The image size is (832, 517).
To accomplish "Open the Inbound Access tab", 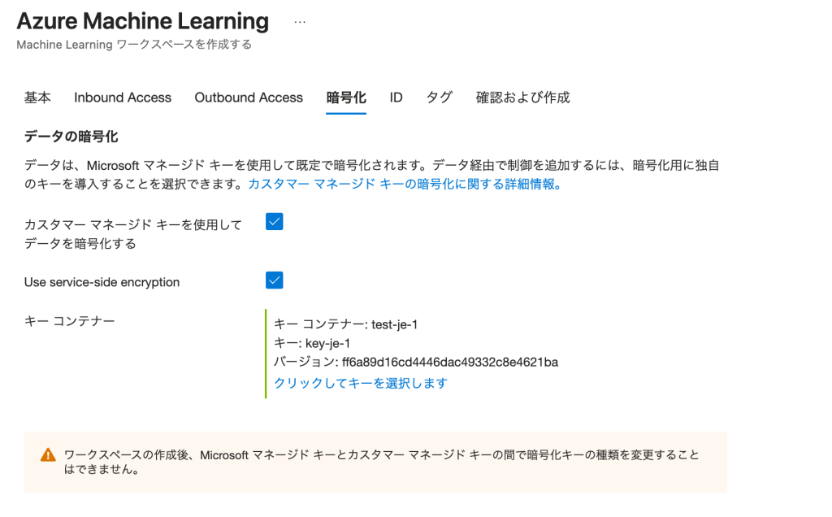I will (123, 98).
